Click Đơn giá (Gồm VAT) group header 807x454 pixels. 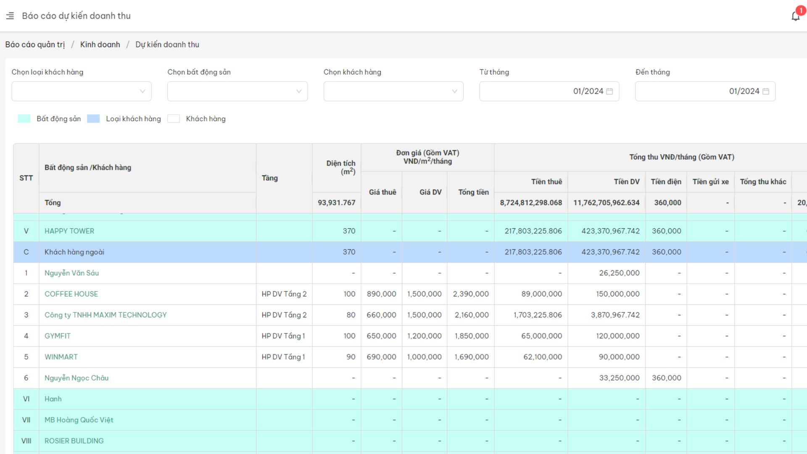427,157
